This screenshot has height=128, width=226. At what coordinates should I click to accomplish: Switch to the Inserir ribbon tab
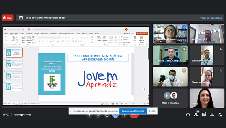coord(22,34)
